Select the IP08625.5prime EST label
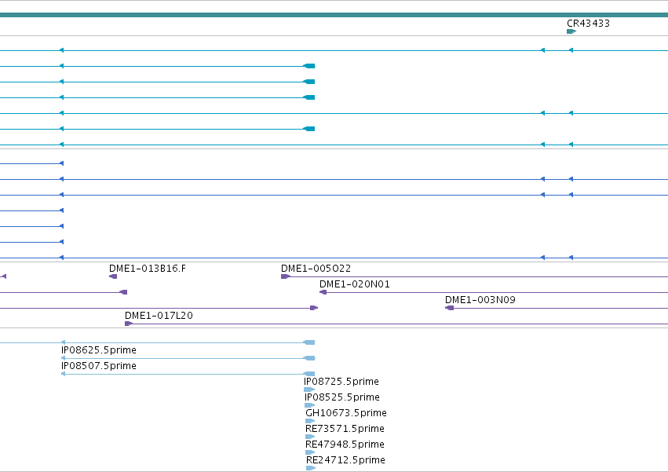 [99, 350]
